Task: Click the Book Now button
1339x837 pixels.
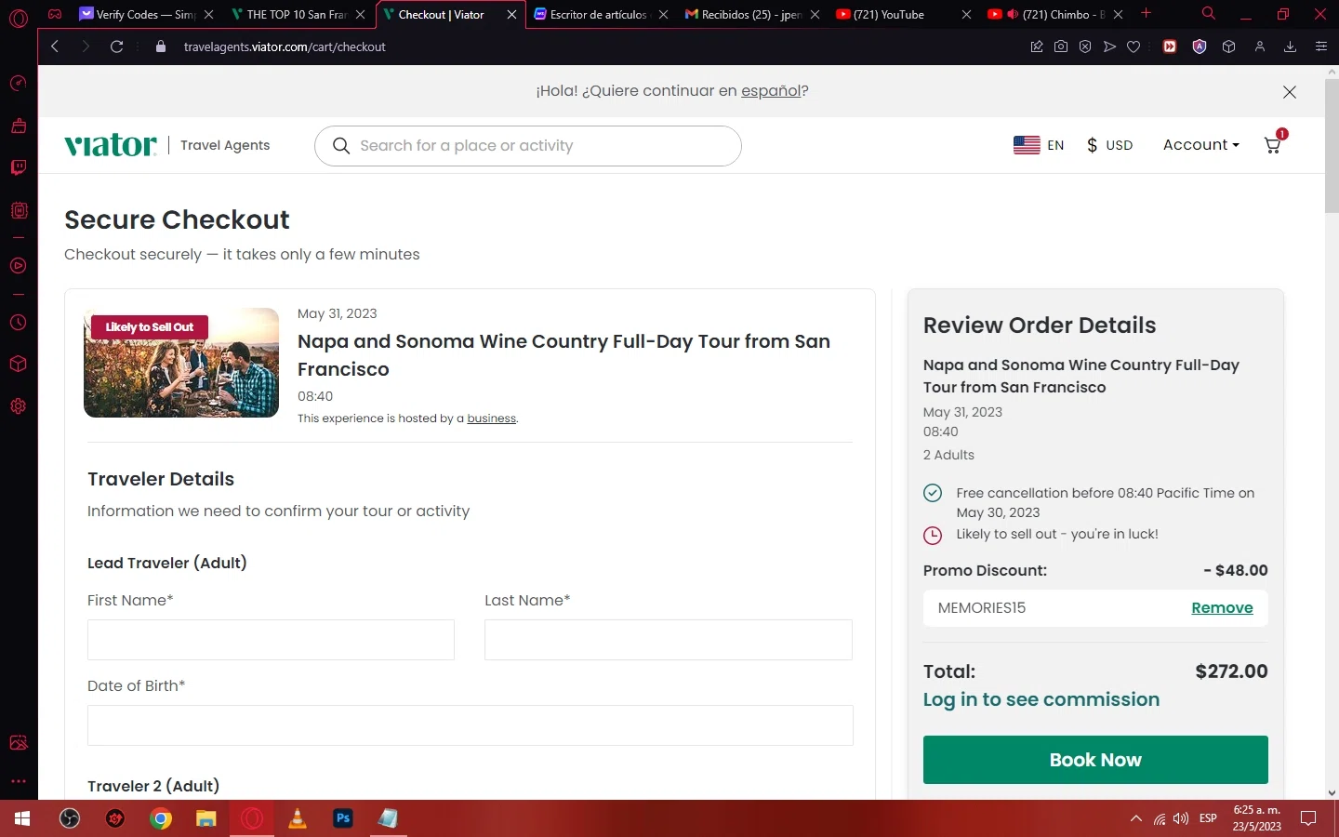Action: 1095,760
